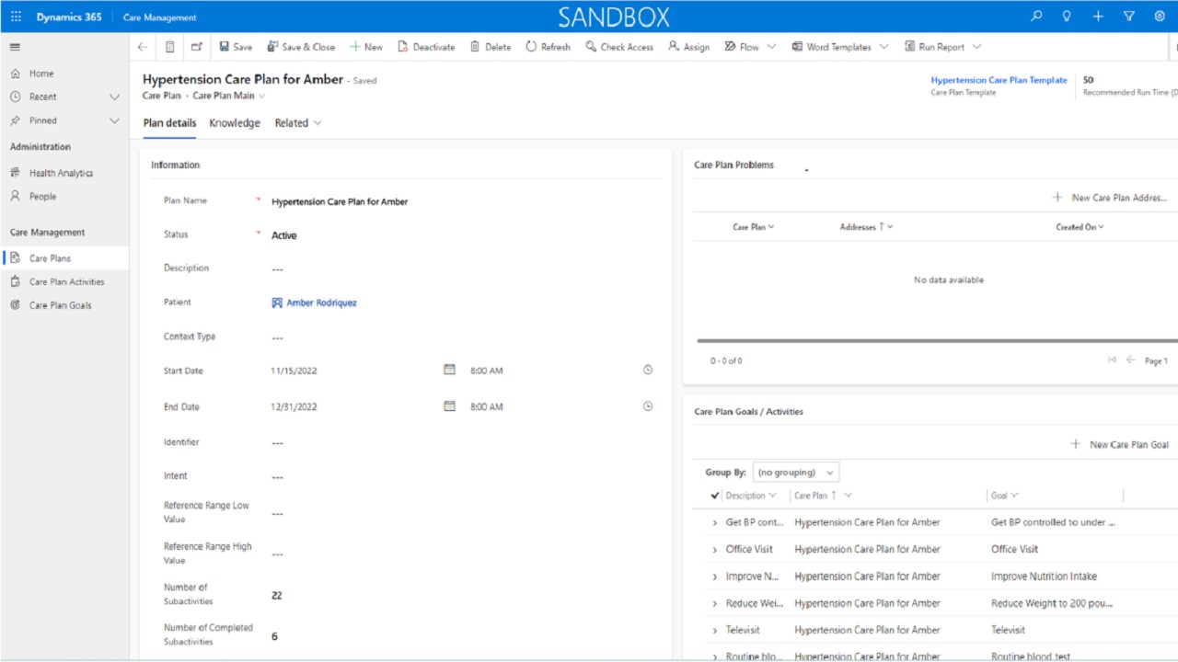The width and height of the screenshot is (1178, 662).
Task: Collapse the site map hamburger menu
Action: pos(15,47)
